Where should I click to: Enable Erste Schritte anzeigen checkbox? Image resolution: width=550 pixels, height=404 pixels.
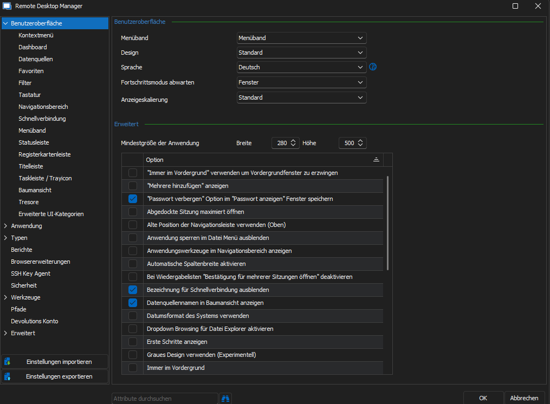point(133,342)
